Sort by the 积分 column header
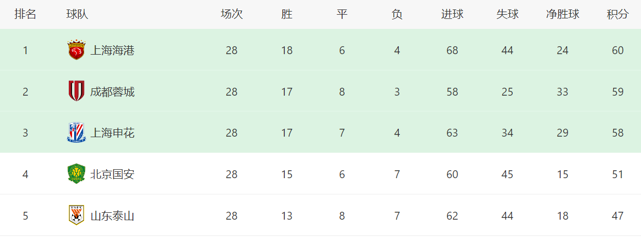The height and width of the screenshot is (237, 641). [x=617, y=14]
